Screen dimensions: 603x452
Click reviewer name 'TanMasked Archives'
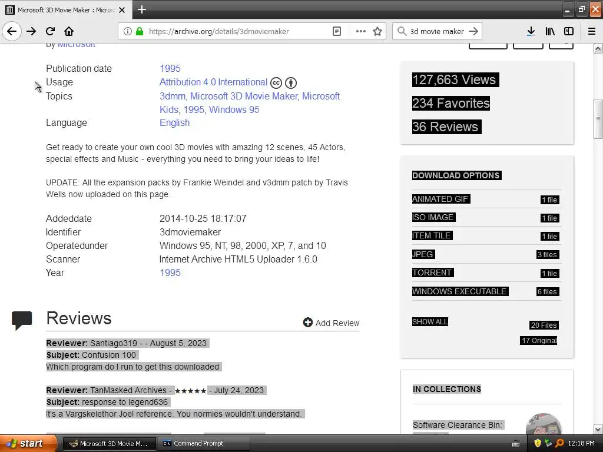tap(128, 390)
